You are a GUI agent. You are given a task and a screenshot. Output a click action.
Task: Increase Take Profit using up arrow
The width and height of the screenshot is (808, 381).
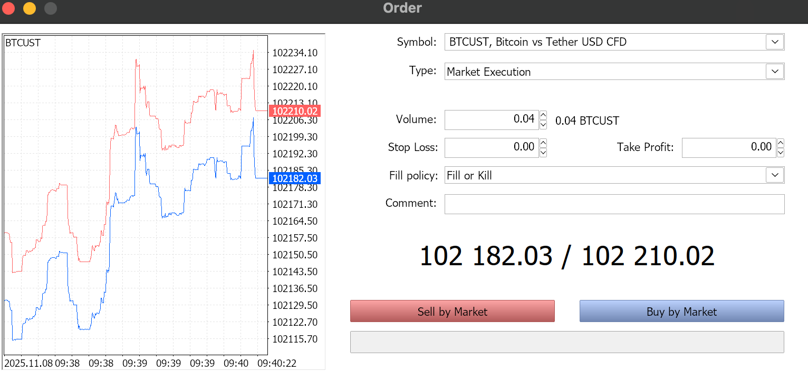781,143
